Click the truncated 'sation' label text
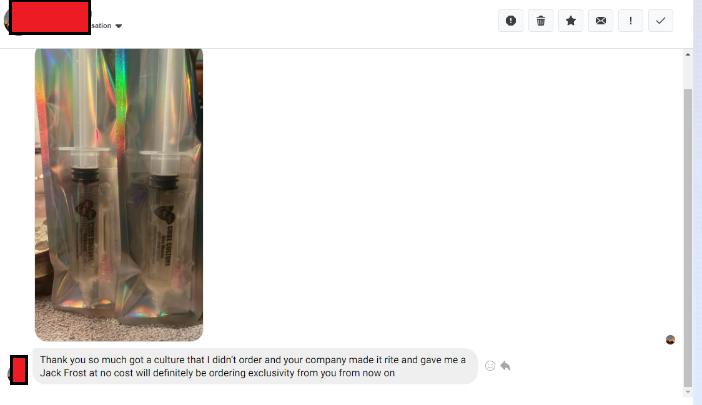The width and height of the screenshot is (702, 405). pyautogui.click(x=101, y=26)
